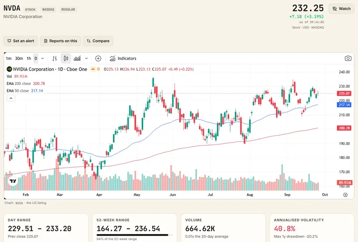
Task: Click Max 1y drawdown -20.2% text
Action: [x=296, y=237]
